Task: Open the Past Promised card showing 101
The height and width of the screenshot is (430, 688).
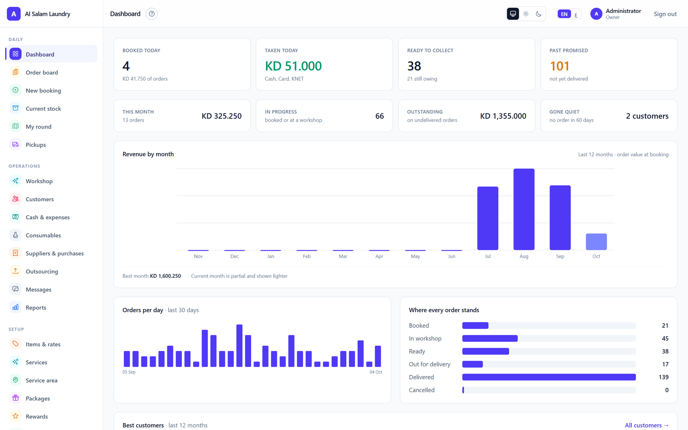Action: click(609, 64)
